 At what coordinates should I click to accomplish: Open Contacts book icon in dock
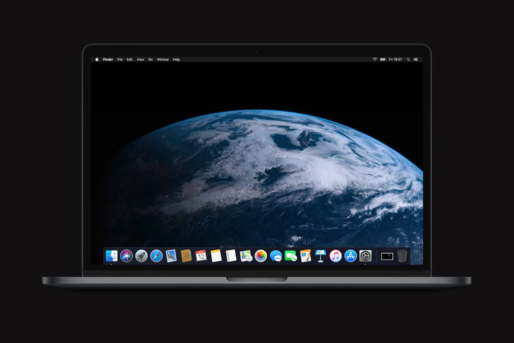coord(186,256)
